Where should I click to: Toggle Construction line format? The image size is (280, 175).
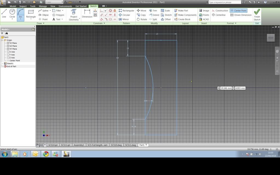coord(220,11)
